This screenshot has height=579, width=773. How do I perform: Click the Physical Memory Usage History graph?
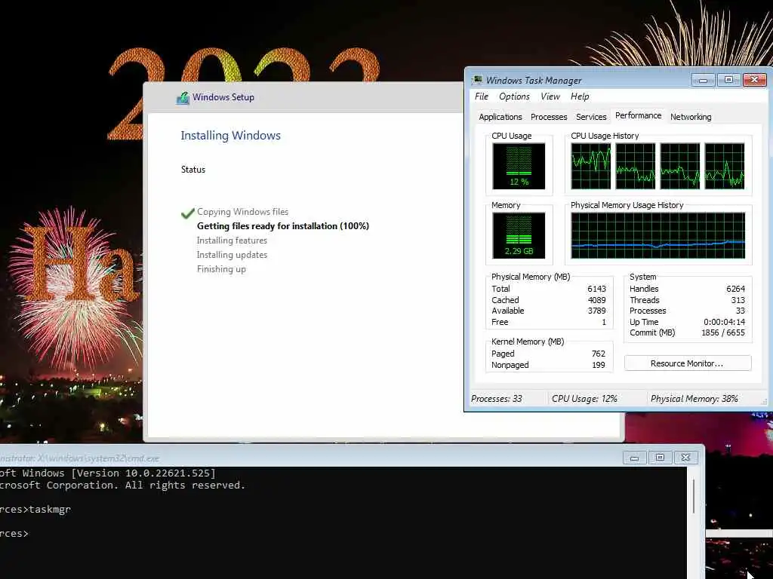point(658,236)
